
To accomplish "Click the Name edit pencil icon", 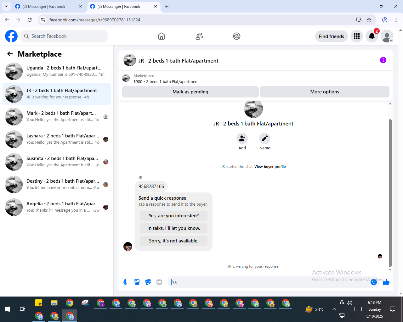I will (265, 138).
